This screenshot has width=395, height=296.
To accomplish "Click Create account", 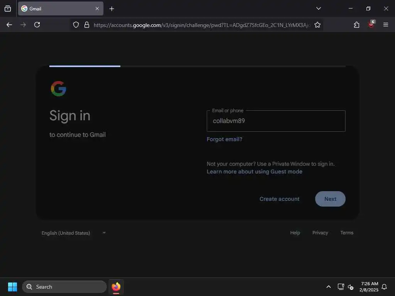I will 279,199.
